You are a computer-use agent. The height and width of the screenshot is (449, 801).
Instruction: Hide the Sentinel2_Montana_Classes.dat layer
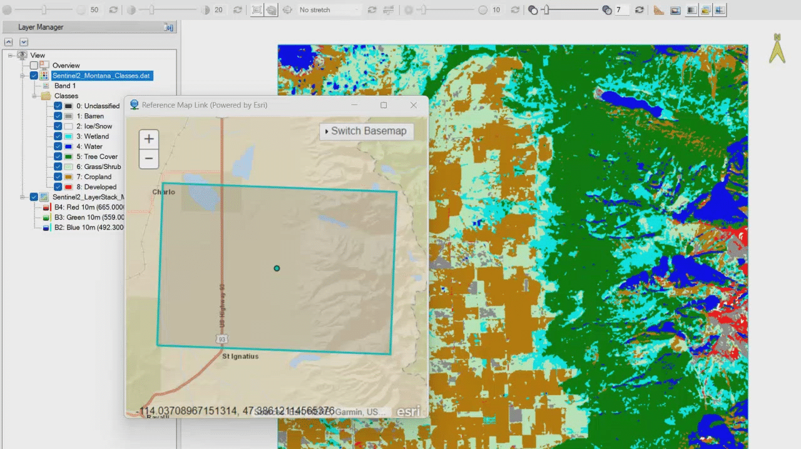(x=34, y=76)
